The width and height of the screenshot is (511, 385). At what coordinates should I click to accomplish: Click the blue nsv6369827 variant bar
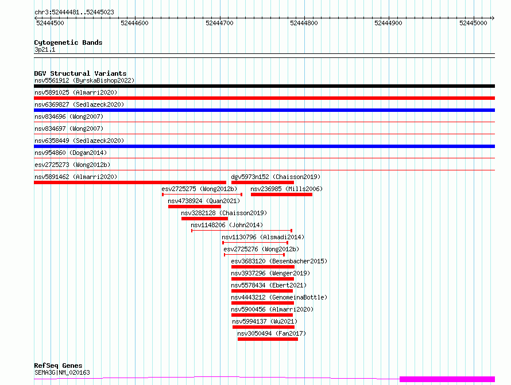[x=264, y=110]
